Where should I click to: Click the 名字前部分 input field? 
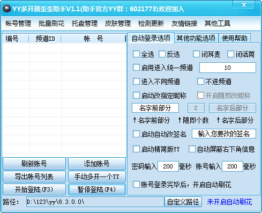pos(155,108)
